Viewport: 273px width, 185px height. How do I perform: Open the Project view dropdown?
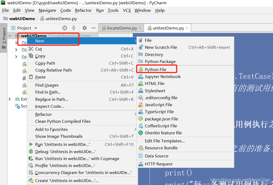36,28
